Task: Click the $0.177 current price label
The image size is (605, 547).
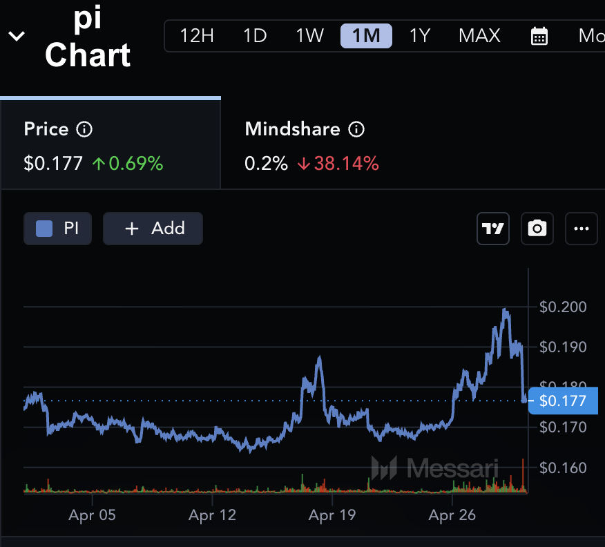Action: tap(562, 401)
